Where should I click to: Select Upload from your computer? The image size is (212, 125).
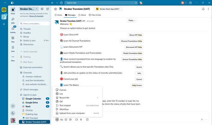click(x=77, y=113)
